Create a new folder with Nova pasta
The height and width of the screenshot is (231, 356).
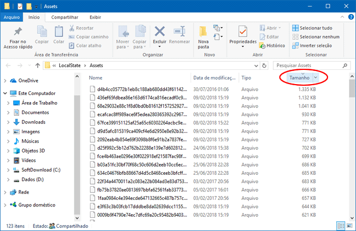pos(203,34)
